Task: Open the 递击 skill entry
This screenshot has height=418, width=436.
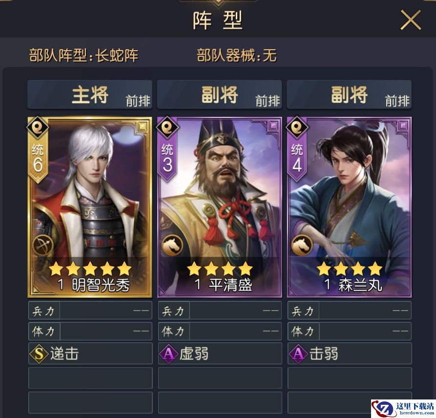Action: click(90, 354)
